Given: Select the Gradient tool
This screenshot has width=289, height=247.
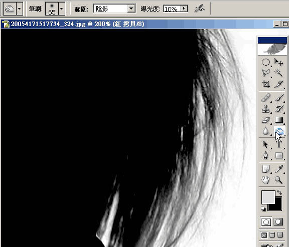Looking at the screenshot, I should [278, 120].
